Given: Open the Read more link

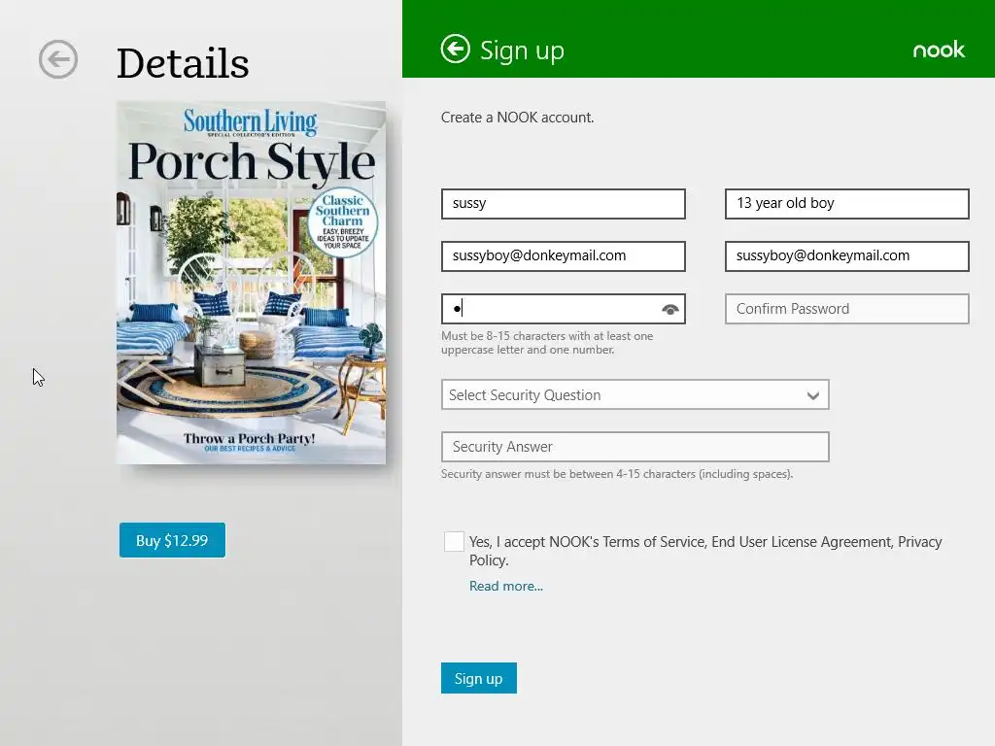Looking at the screenshot, I should click(505, 586).
